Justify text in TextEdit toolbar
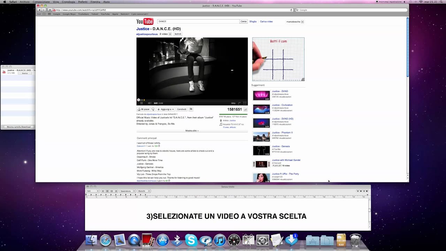The image size is (446, 251). (x=111, y=191)
